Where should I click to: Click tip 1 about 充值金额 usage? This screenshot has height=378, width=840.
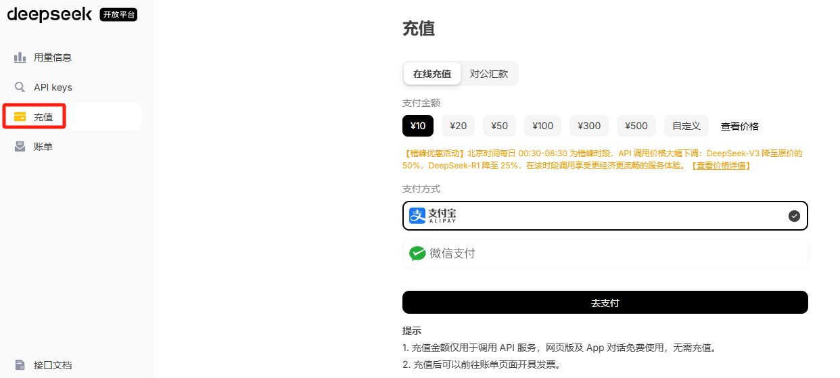pos(559,348)
